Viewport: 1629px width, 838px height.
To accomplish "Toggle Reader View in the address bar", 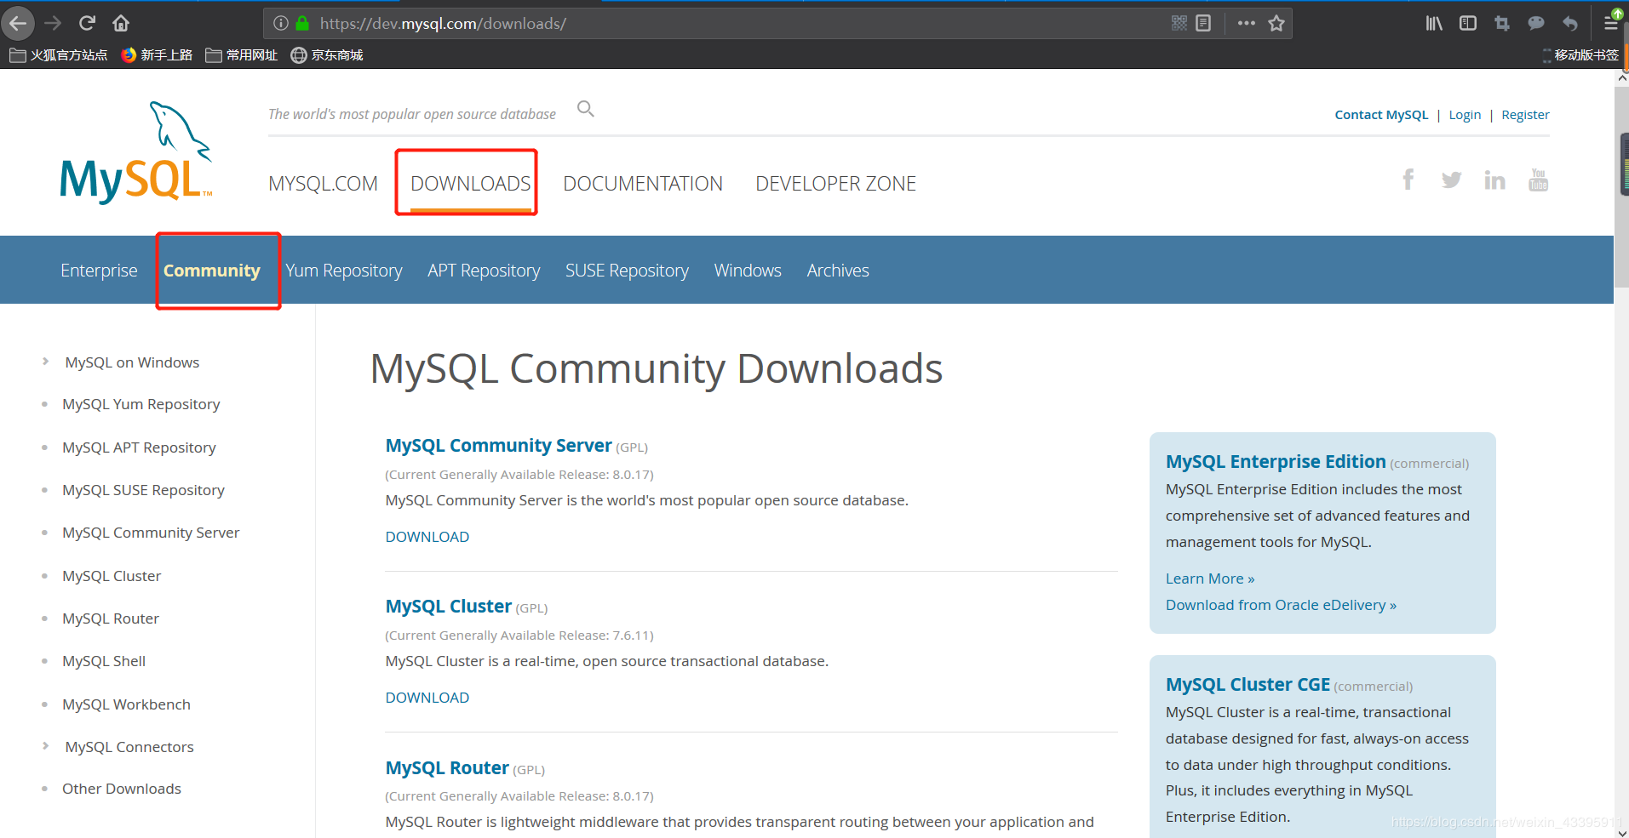I will (1202, 23).
